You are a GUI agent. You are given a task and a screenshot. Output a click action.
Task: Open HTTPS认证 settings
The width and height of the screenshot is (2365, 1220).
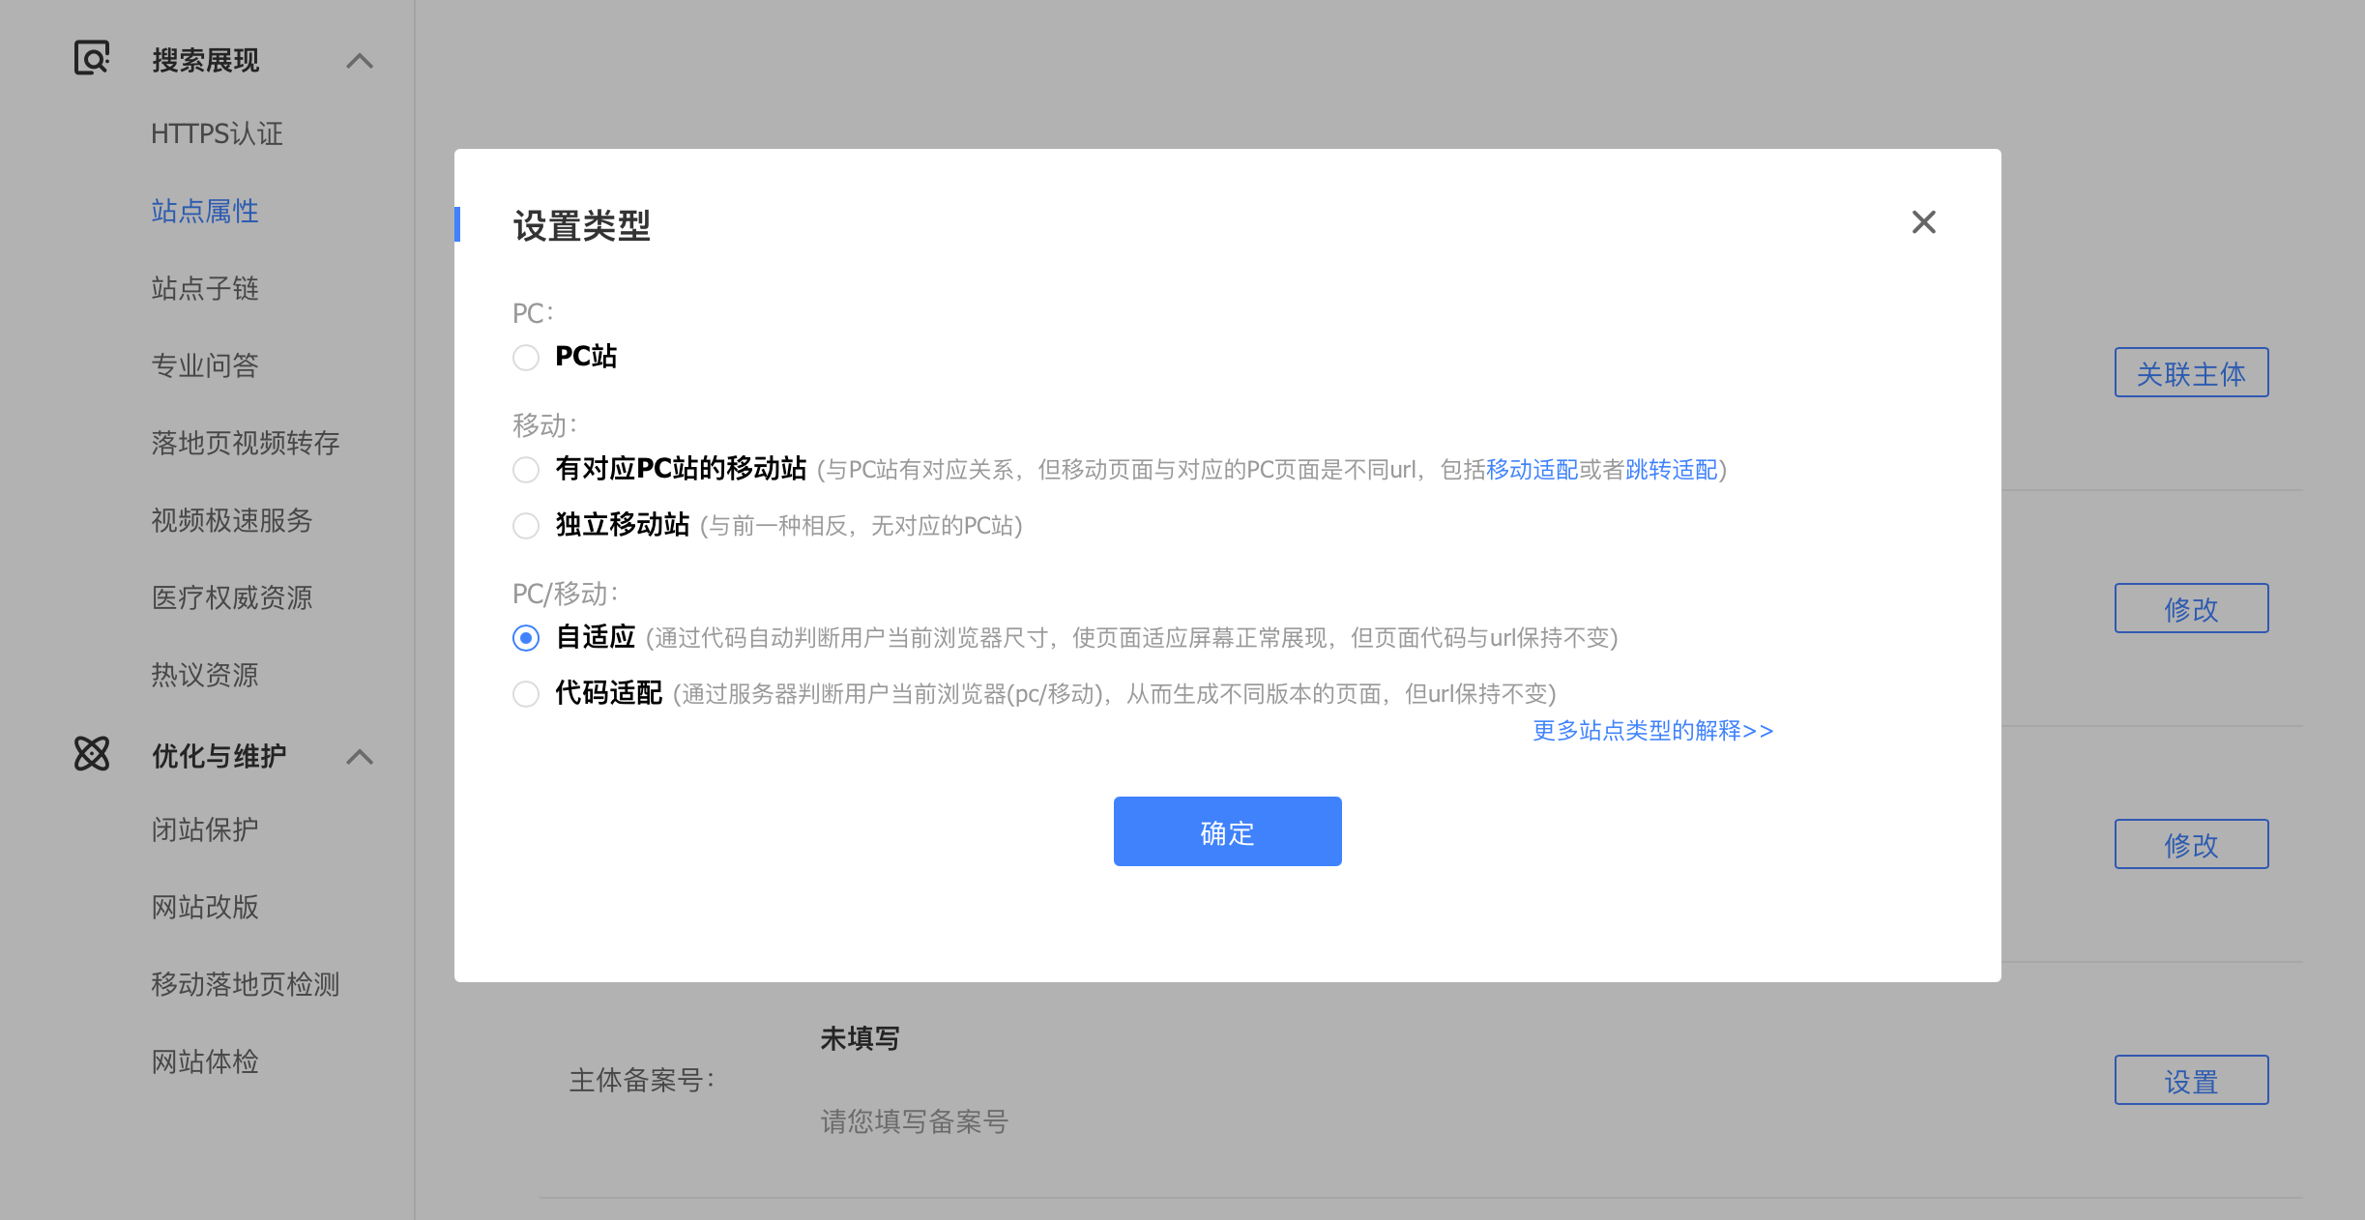click(215, 133)
